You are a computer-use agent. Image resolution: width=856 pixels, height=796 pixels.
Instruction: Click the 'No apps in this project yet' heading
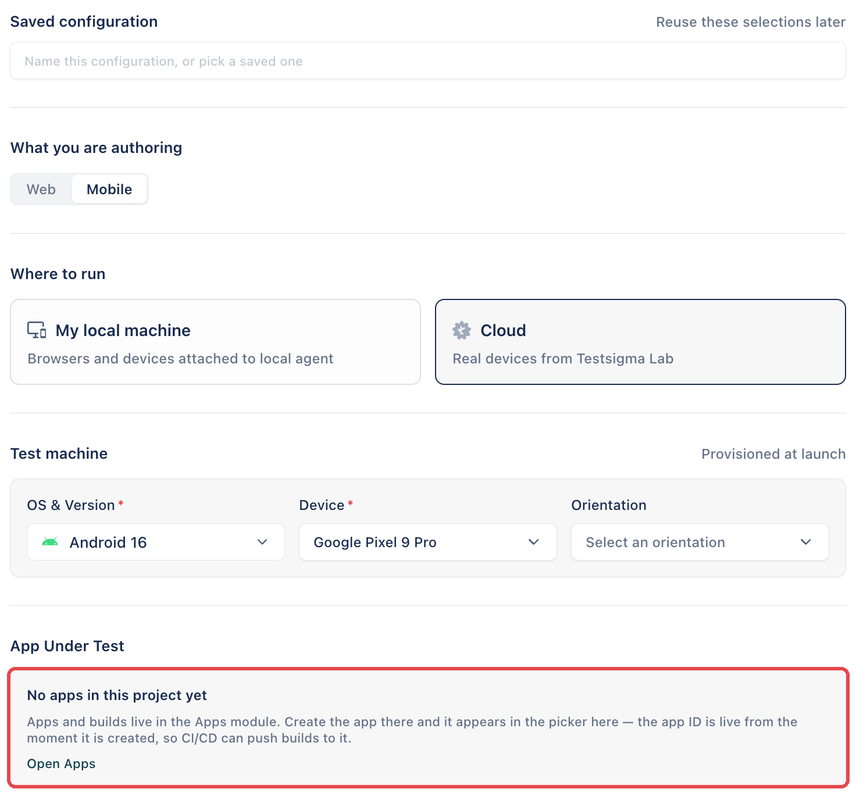click(x=117, y=695)
